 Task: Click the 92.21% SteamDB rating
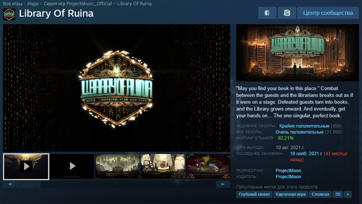[286, 138]
